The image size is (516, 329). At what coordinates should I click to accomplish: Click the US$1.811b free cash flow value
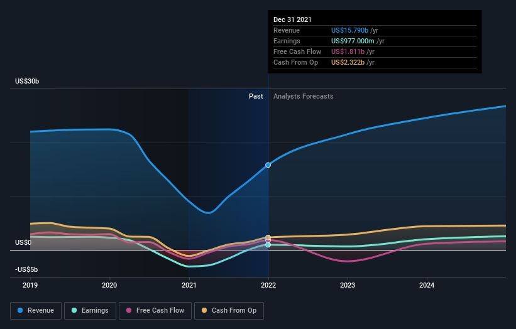pyautogui.click(x=348, y=51)
